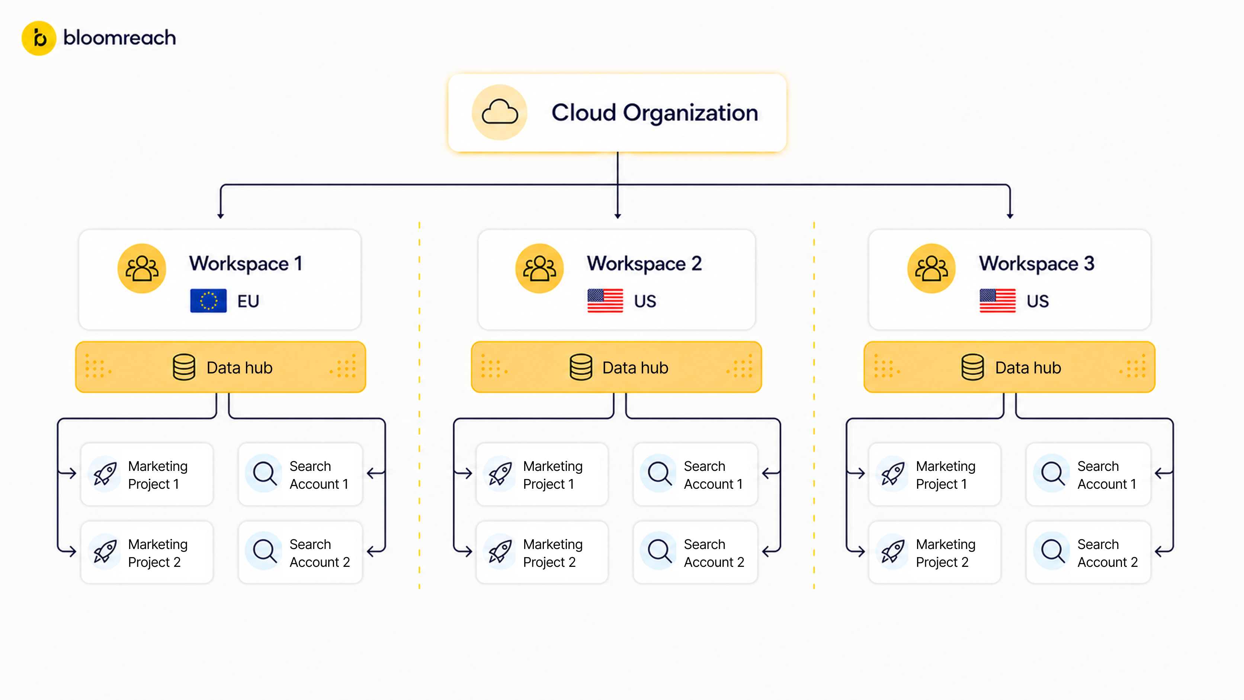
Task: Click magnifier icon of Workspace 2 Search Account 2
Action: pos(659,551)
